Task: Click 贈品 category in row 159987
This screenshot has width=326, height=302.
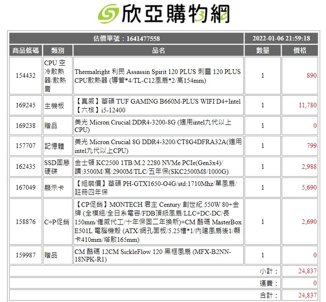Action: coord(51,255)
